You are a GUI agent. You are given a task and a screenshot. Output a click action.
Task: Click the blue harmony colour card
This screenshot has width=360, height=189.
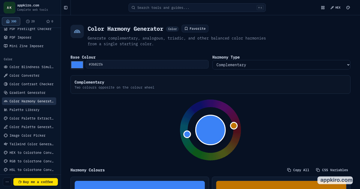[140, 183]
